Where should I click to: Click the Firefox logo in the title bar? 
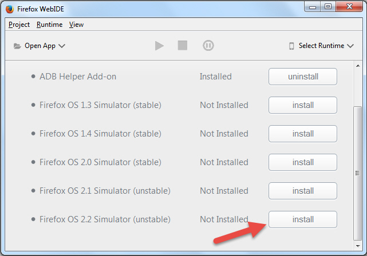click(10, 9)
